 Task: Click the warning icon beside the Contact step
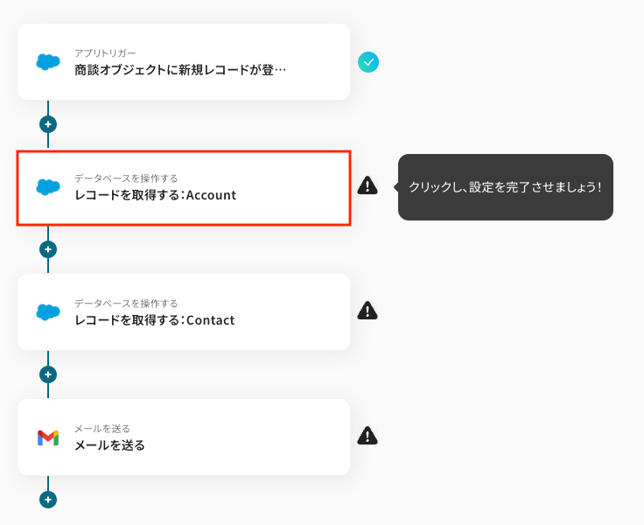367,311
